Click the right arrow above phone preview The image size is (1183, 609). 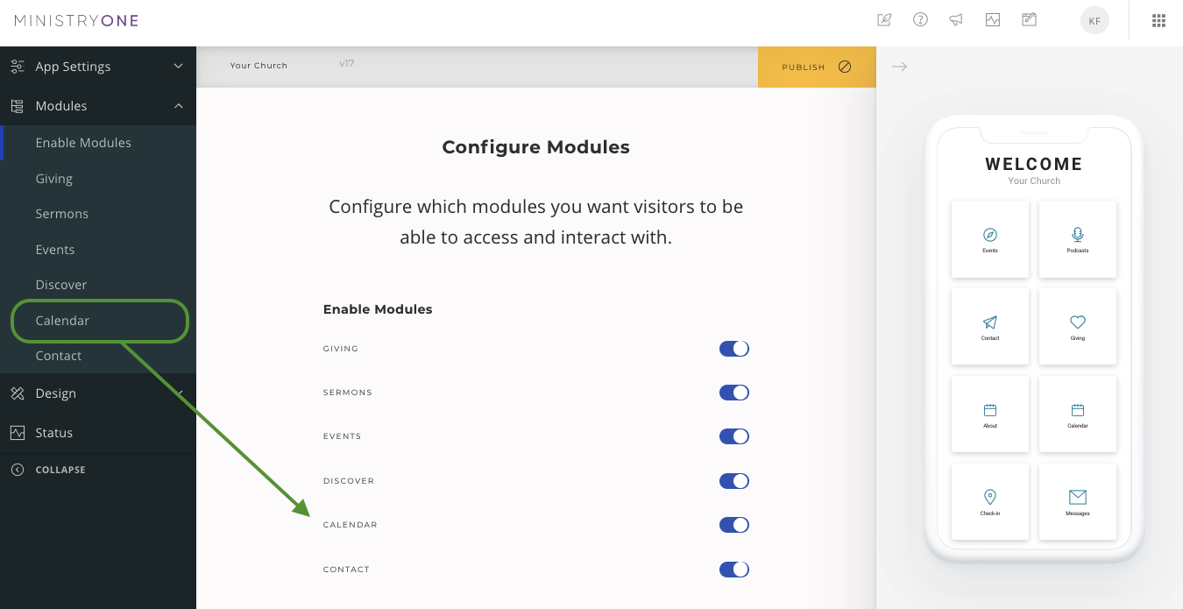pos(899,67)
